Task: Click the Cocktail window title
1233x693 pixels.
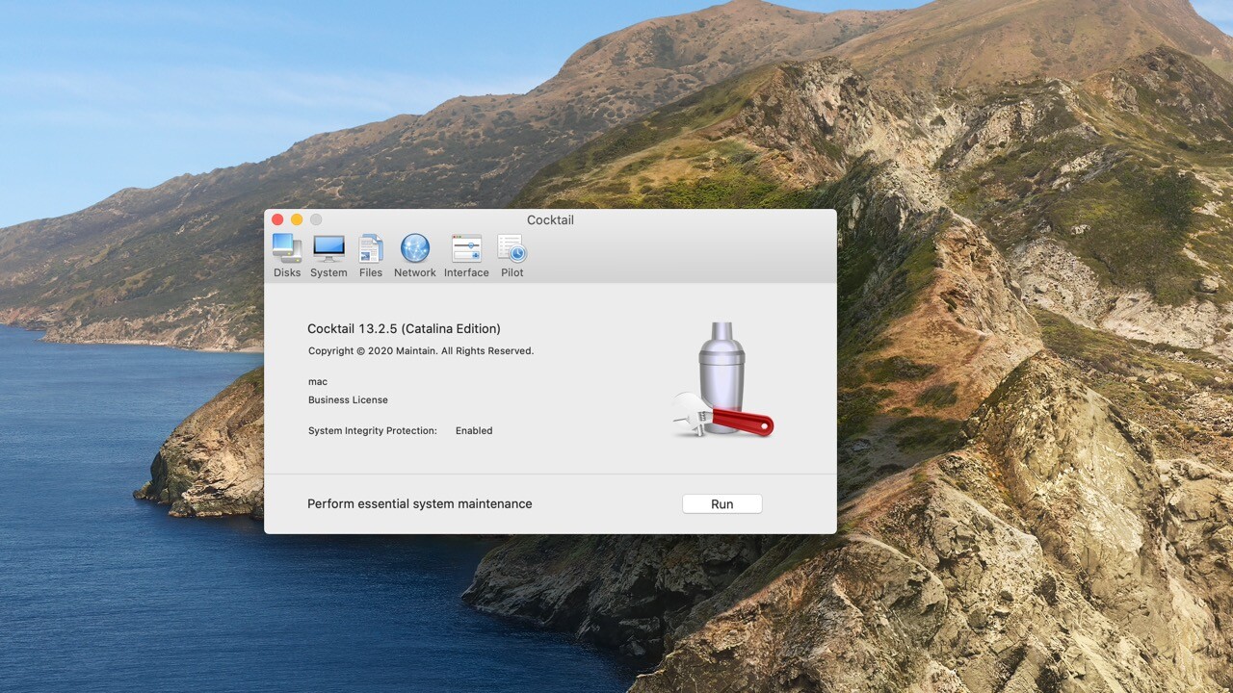Action: coord(550,220)
